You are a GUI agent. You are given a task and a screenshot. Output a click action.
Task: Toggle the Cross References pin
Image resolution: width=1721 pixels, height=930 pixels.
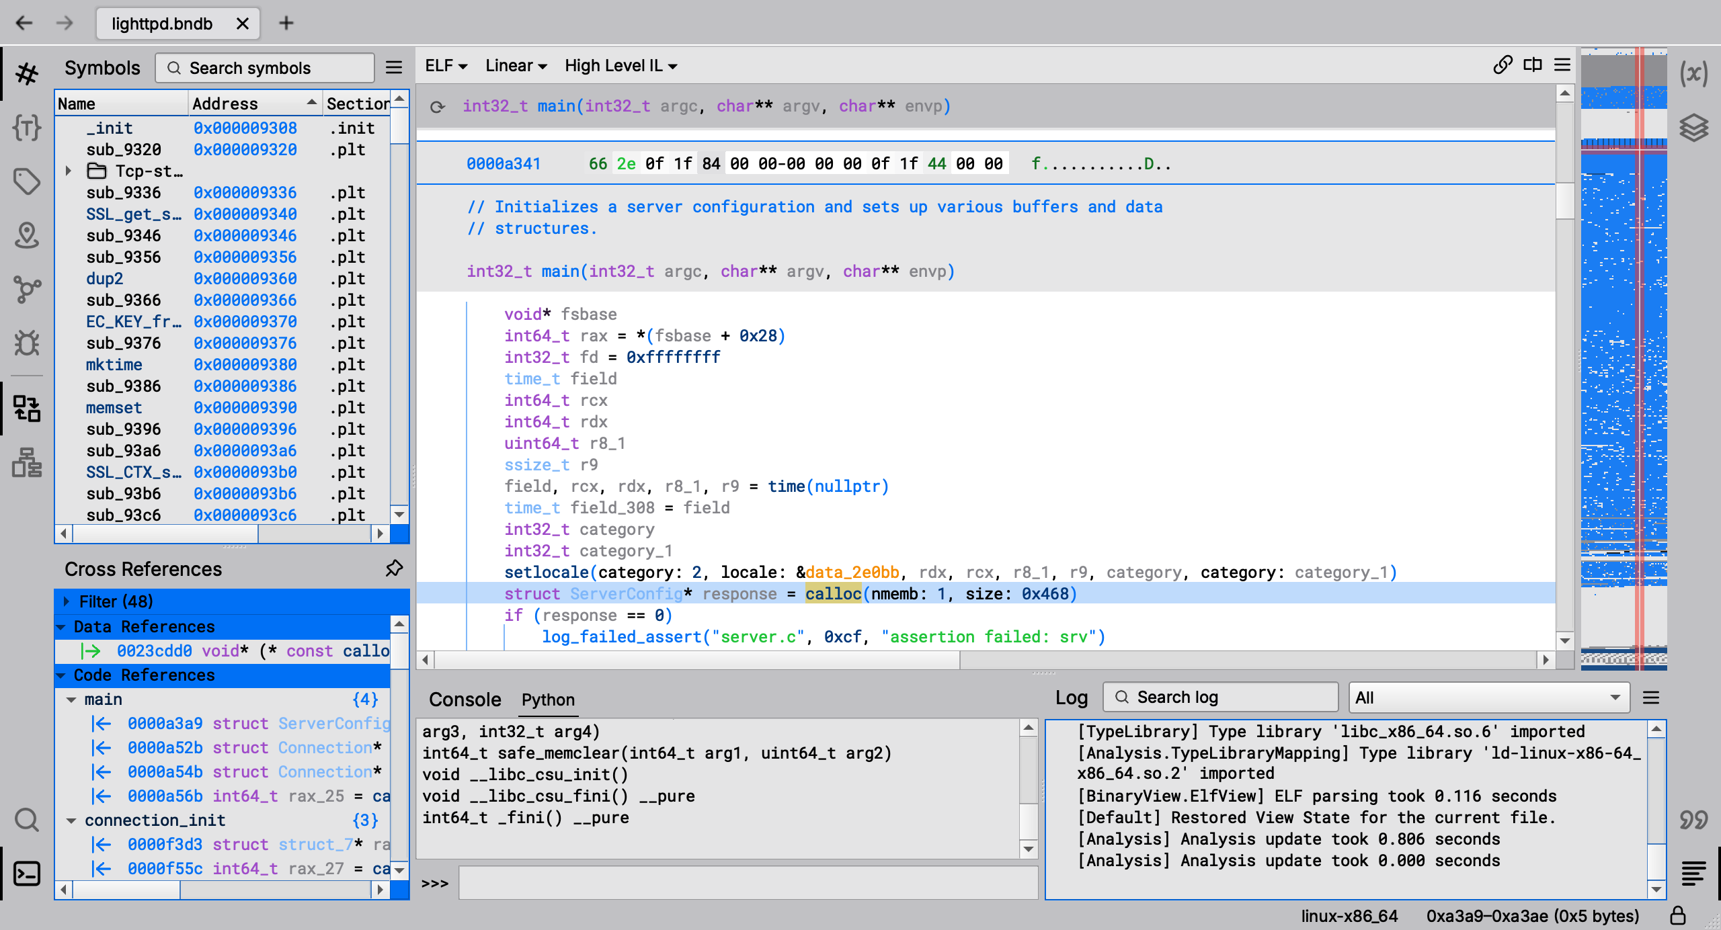tap(394, 568)
